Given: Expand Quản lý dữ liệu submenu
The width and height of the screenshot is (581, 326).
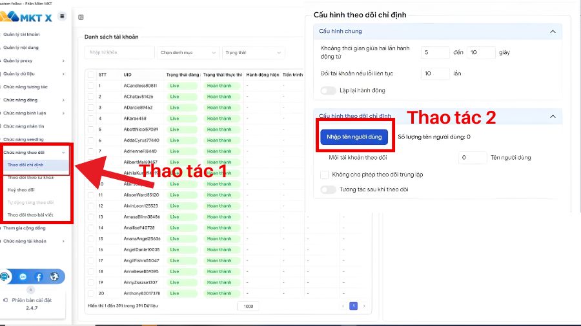Looking at the screenshot, I should (63, 74).
